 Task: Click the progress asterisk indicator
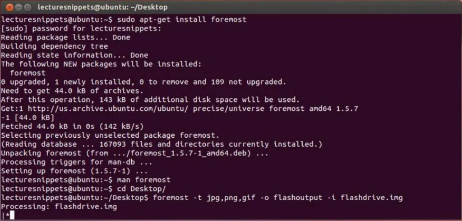click(x=7, y=216)
